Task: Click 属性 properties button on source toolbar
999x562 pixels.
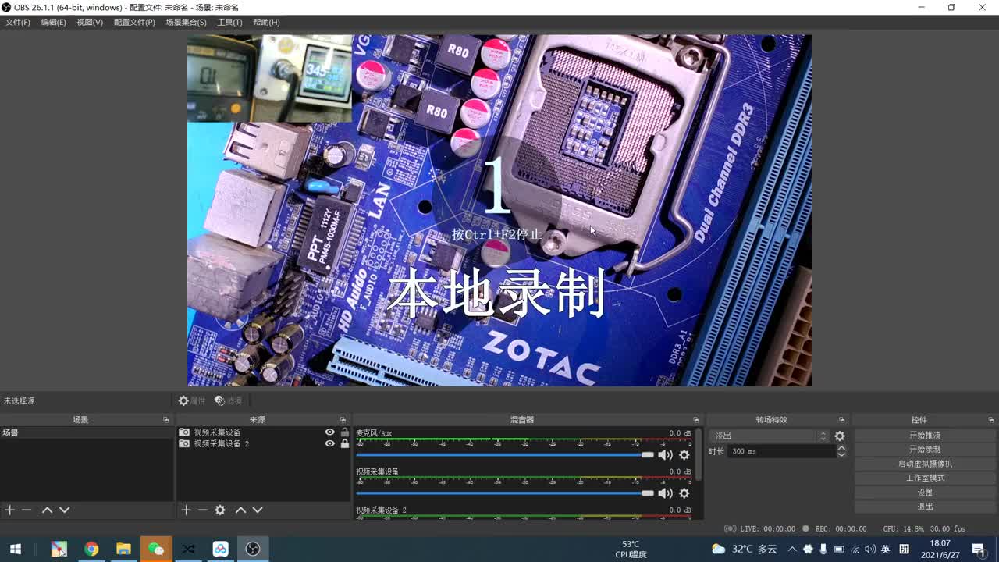Action: coord(191,400)
